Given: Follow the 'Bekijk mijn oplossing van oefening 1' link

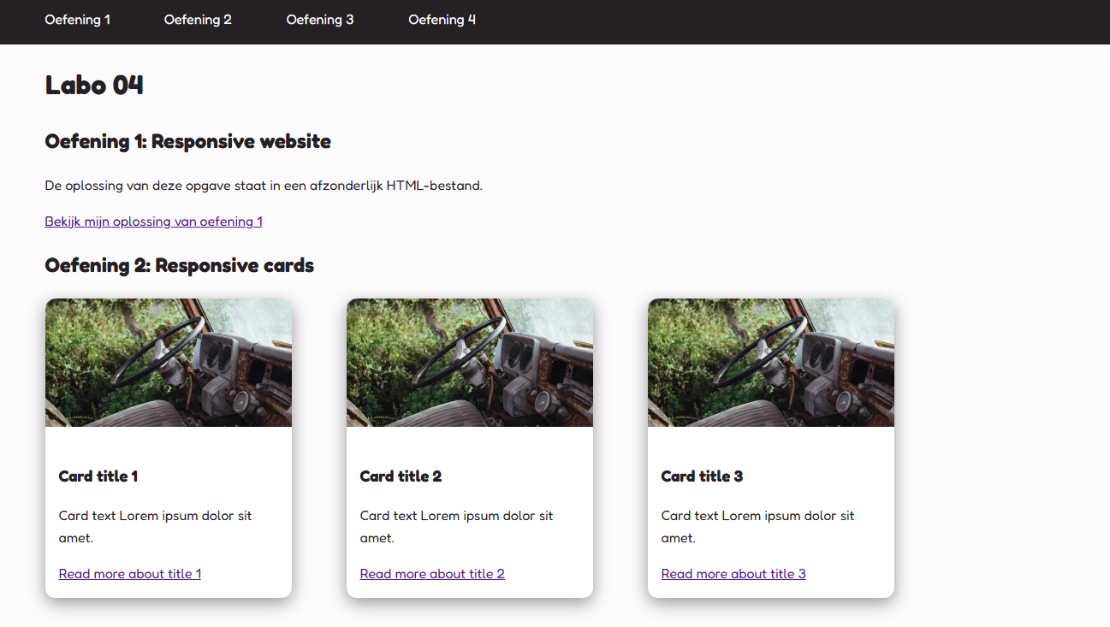Looking at the screenshot, I should 153,222.
